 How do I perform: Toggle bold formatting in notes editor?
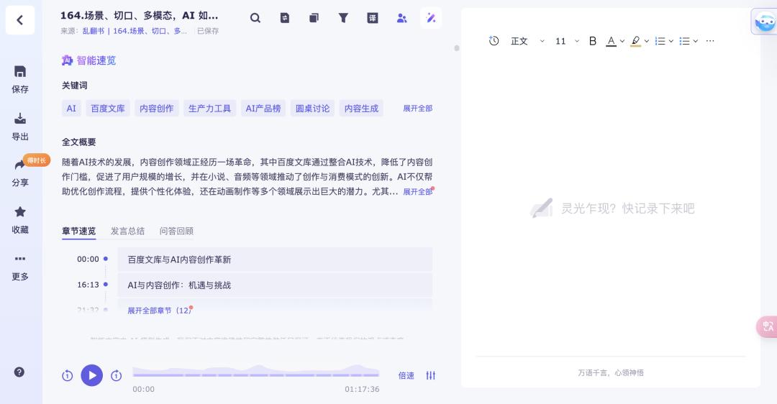593,41
